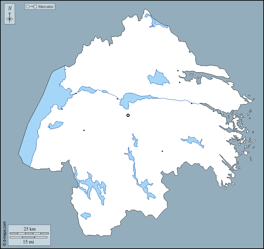Click the Mercator projection label box
This screenshot has height=249, width=264.
point(40,7)
